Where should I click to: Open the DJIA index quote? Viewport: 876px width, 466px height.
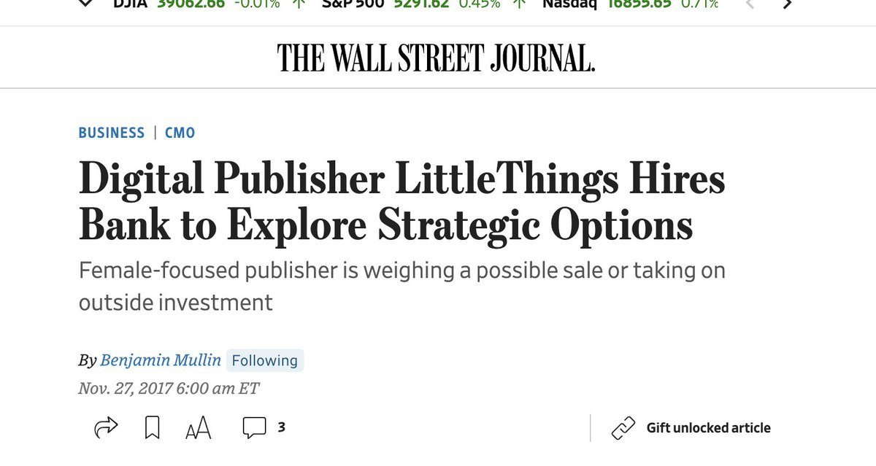coord(131,4)
